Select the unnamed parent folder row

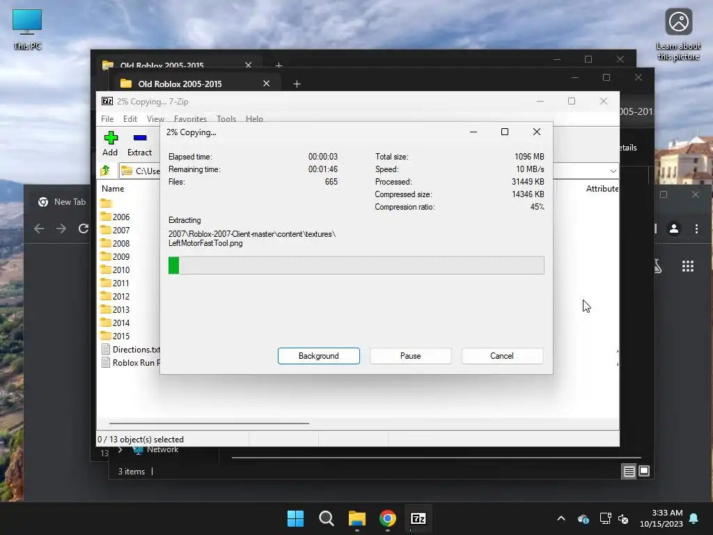107,203
